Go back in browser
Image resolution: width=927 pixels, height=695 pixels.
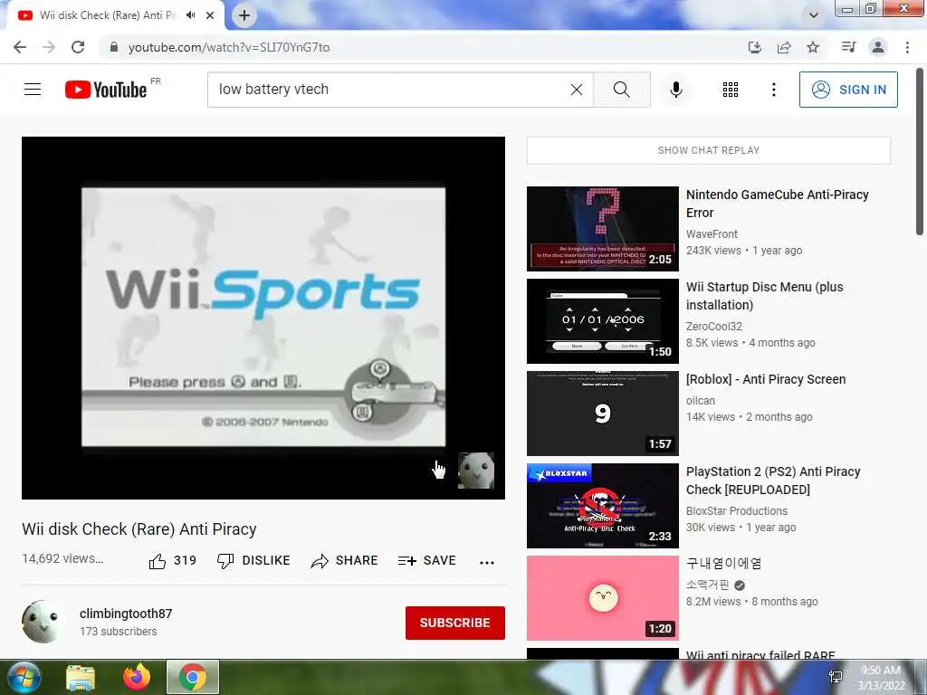point(20,47)
